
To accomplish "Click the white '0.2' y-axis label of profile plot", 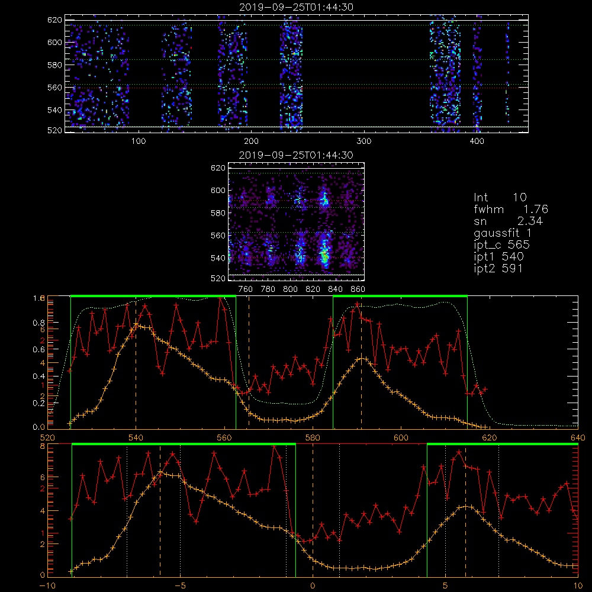I will (40, 403).
